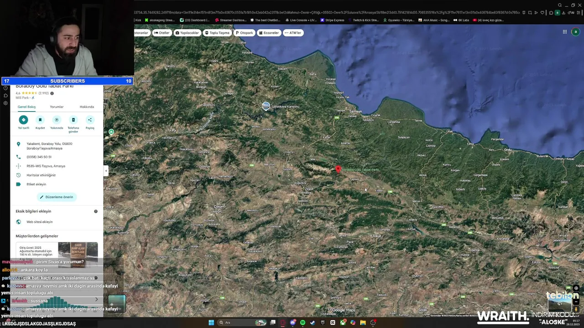Open the Yorumlar tab
The height and width of the screenshot is (328, 584).
(x=57, y=107)
